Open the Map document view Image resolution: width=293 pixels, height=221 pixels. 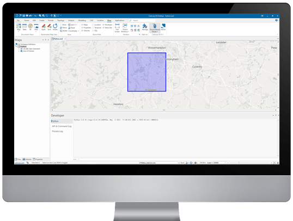coord(19,27)
